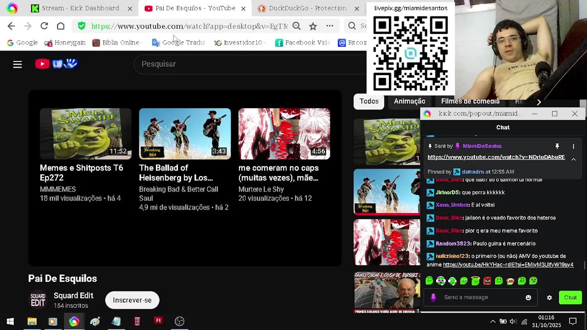The image size is (587, 330).
Task: Open Adobe Flash icon in taskbar
Action: (158, 321)
